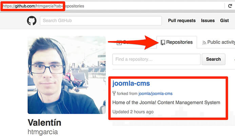Click the Valentín profile name heading

coord(44,122)
